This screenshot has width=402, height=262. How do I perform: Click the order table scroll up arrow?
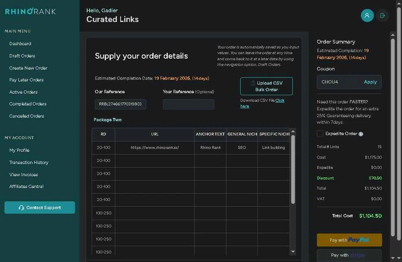click(293, 131)
